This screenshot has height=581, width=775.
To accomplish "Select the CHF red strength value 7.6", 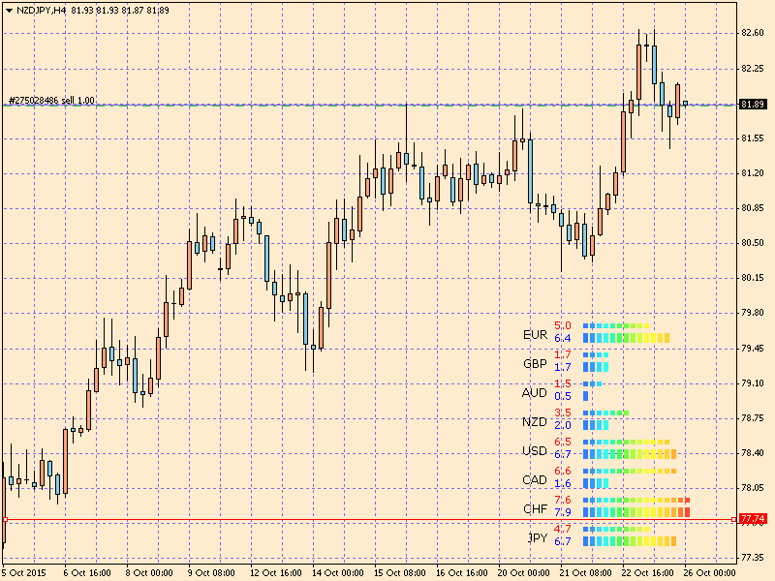I will coord(563,500).
